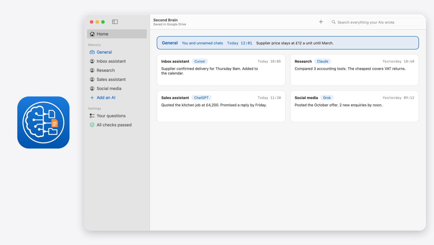Focus the Search everything your AIs wrote field
The height and width of the screenshot is (245, 434).
[376, 22]
